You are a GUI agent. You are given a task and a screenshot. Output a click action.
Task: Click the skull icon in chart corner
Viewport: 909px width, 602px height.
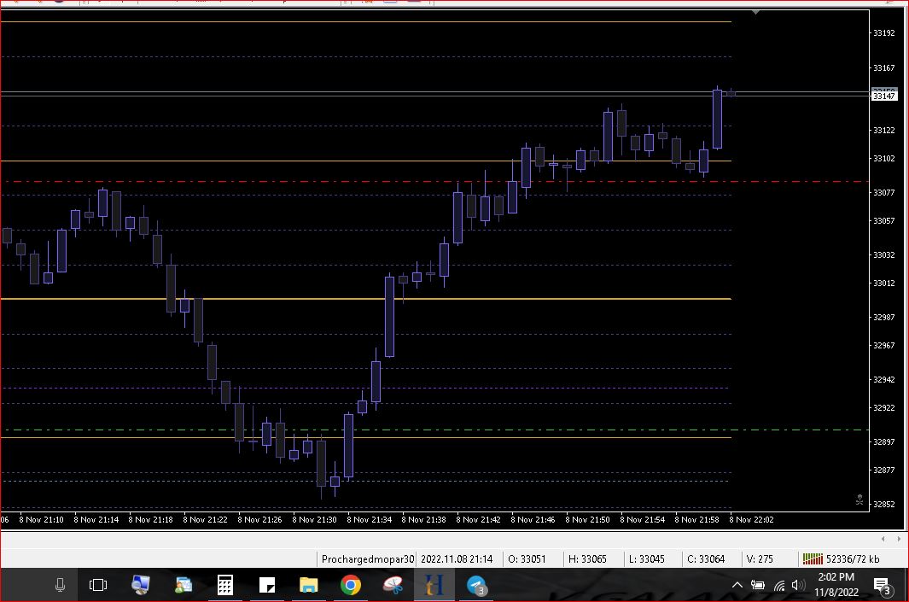(859, 500)
